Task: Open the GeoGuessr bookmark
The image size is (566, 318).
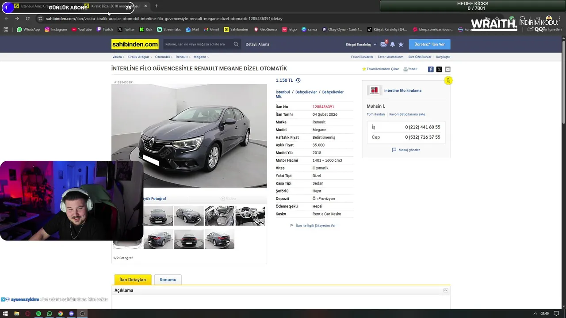Action: click(265, 30)
